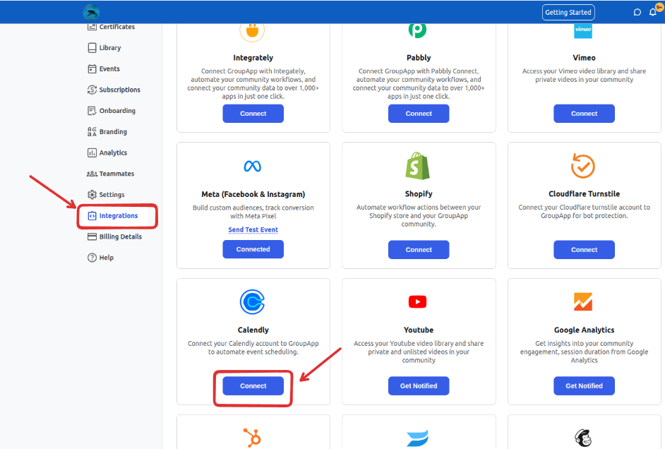Image resolution: width=665 pixels, height=449 pixels.
Task: Select the Onboarding sidebar item
Action: pos(112,111)
